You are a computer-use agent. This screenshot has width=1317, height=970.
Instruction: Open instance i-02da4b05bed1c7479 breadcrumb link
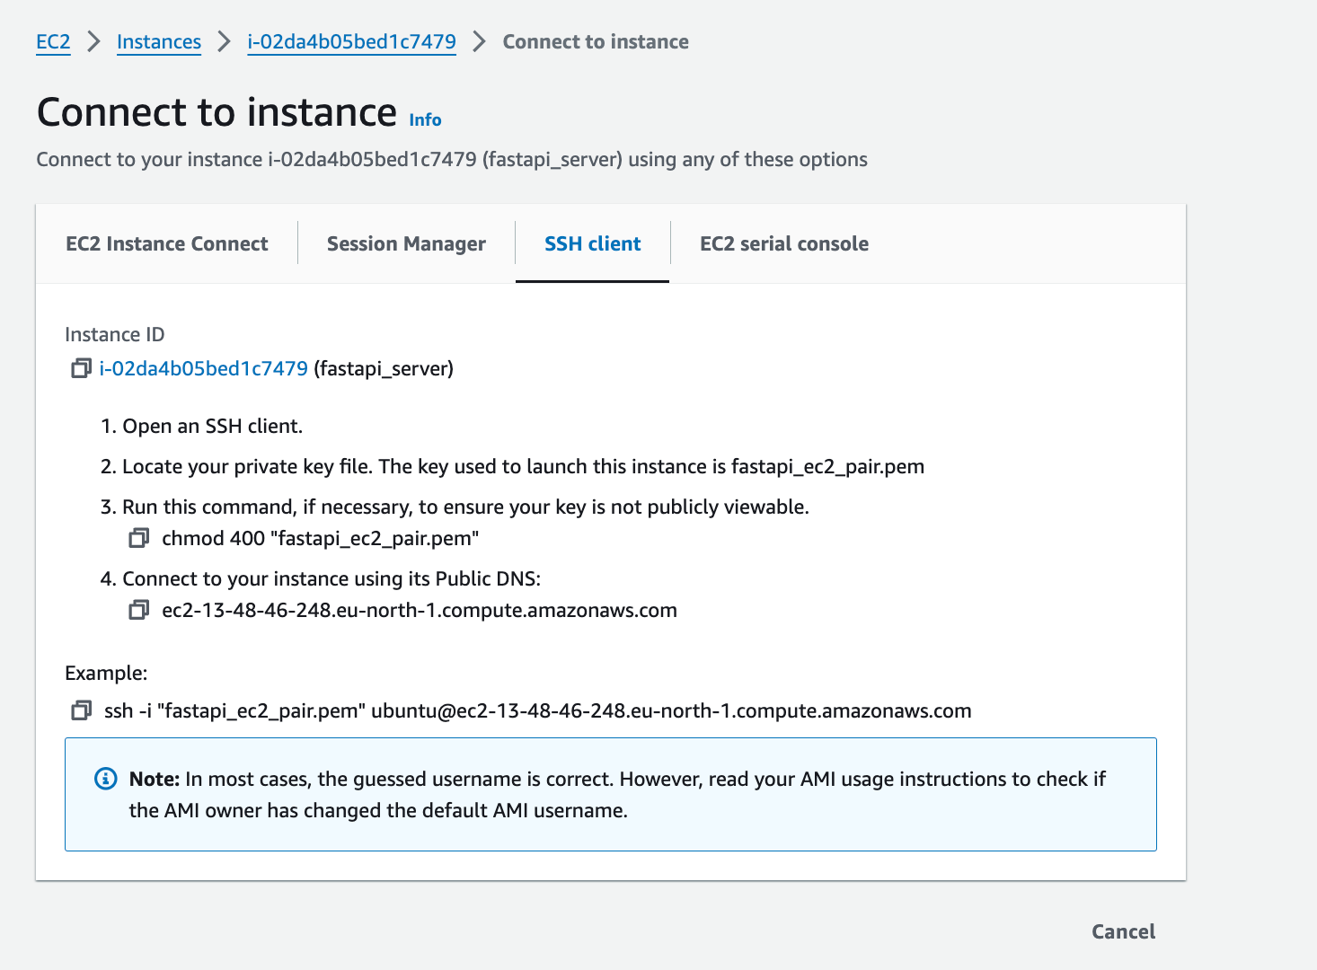tap(351, 41)
